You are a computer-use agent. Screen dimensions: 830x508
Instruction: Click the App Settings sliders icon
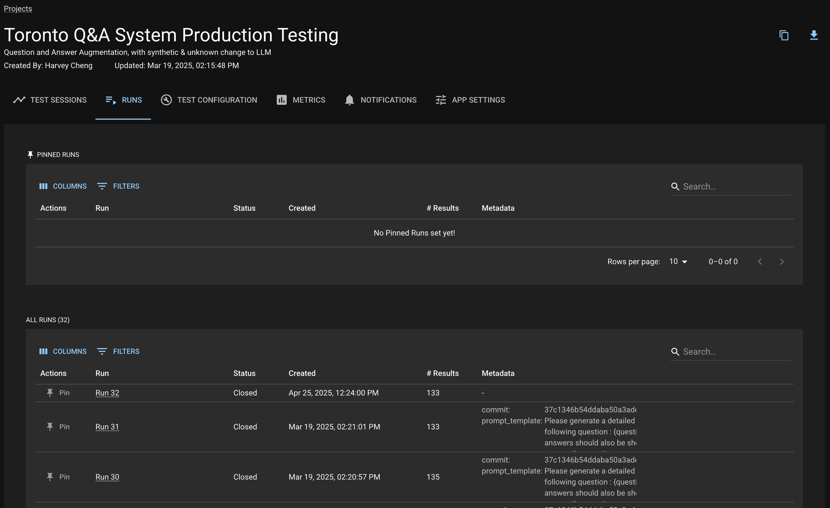pos(441,100)
